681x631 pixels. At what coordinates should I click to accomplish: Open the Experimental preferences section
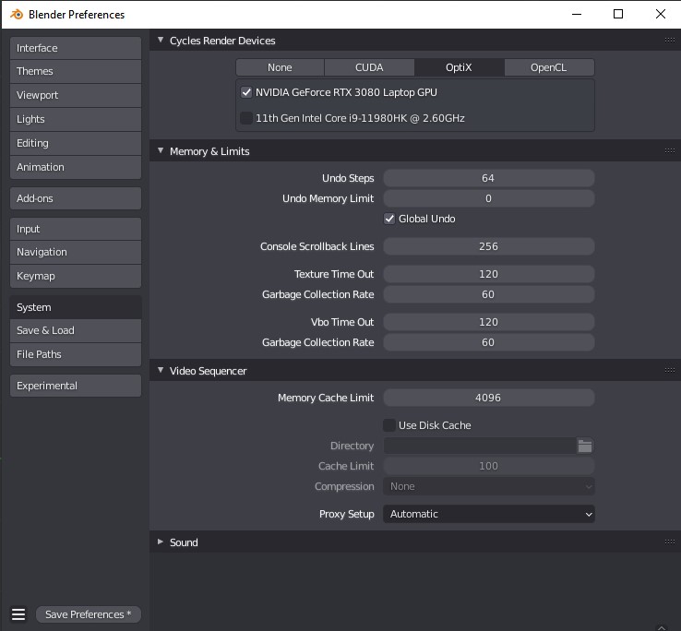pos(76,386)
